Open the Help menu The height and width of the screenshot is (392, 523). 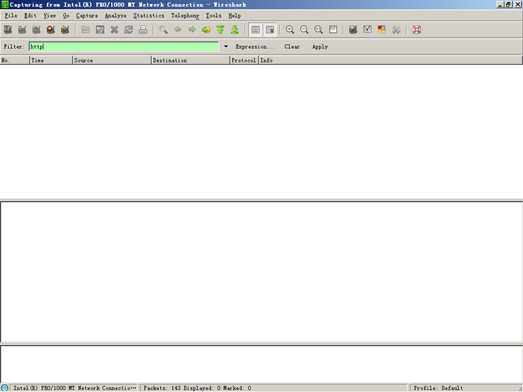pos(234,16)
